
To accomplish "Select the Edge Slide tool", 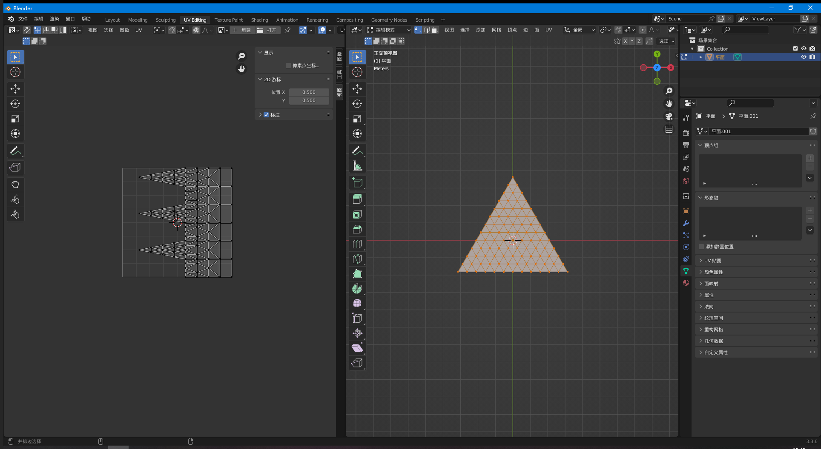I will 357,318.
